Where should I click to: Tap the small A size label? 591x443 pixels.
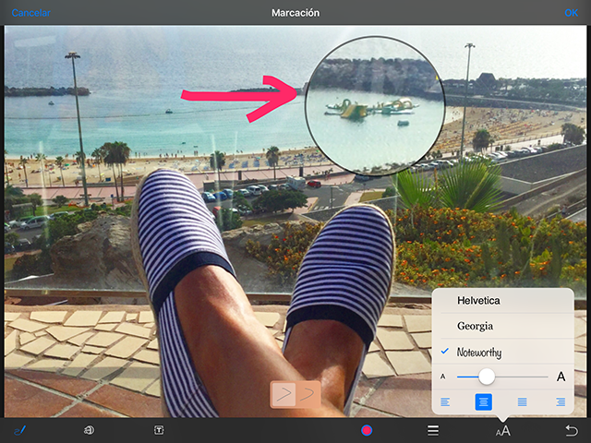(x=443, y=377)
